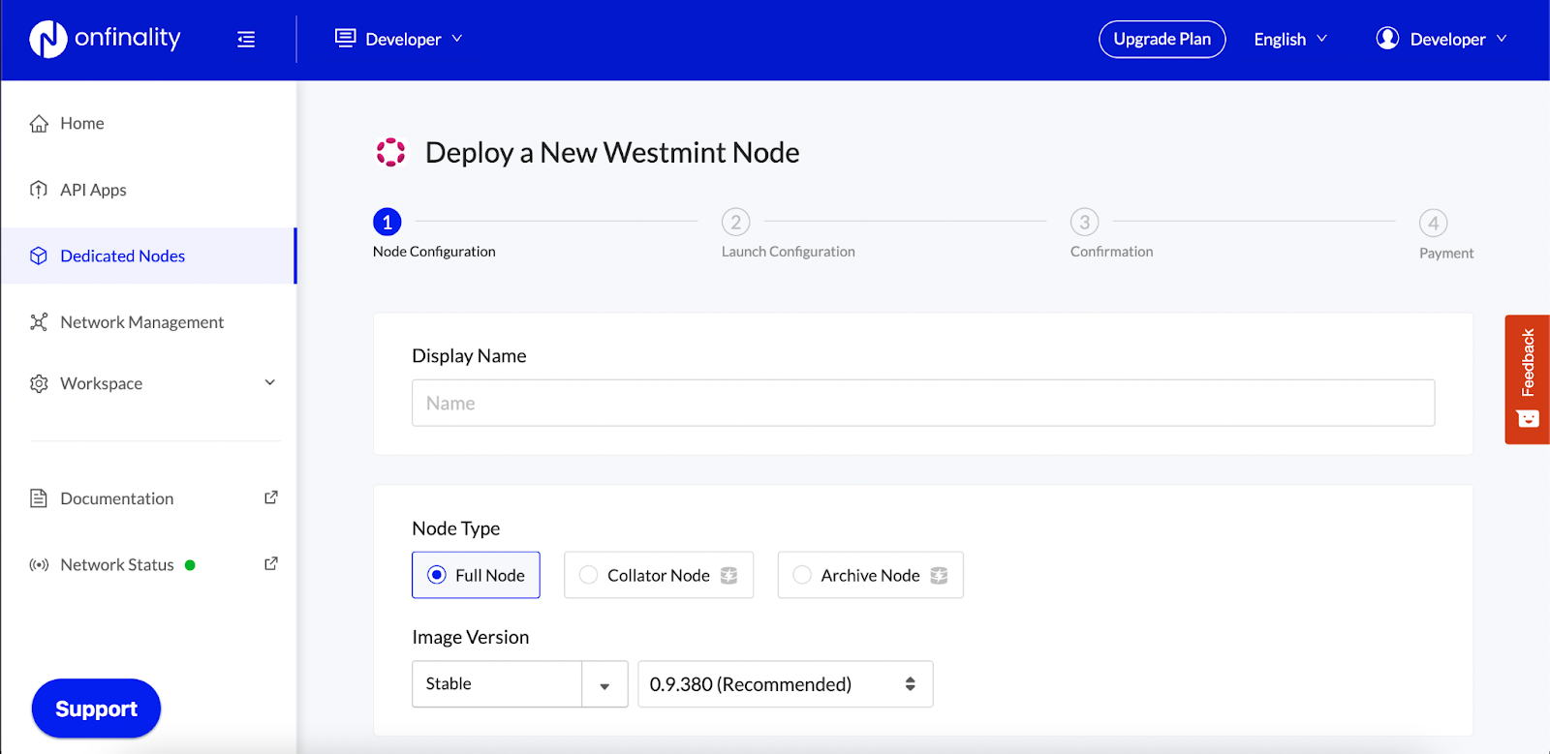1550x754 pixels.
Task: Click the user avatar icon
Action: pos(1387,39)
